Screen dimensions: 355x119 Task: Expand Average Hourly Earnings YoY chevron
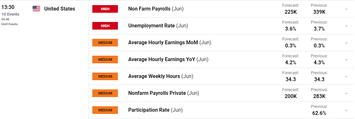pyautogui.click(x=346, y=60)
